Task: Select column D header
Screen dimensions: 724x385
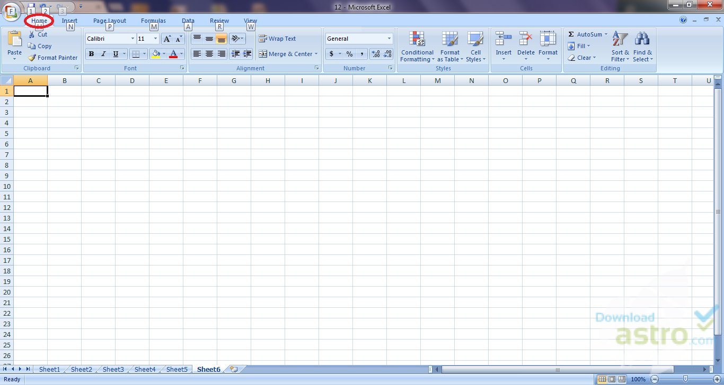Action: click(x=132, y=80)
